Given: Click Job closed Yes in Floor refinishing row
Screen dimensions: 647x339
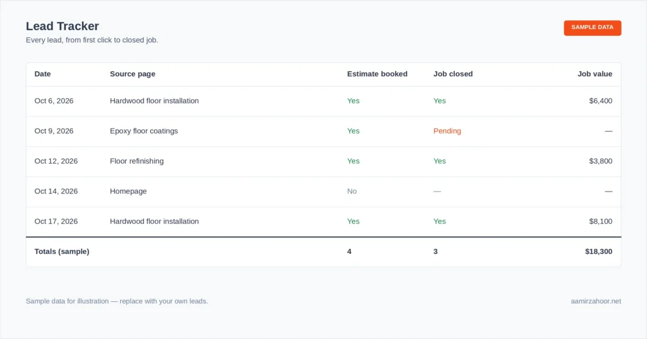Looking at the screenshot, I should (440, 161).
